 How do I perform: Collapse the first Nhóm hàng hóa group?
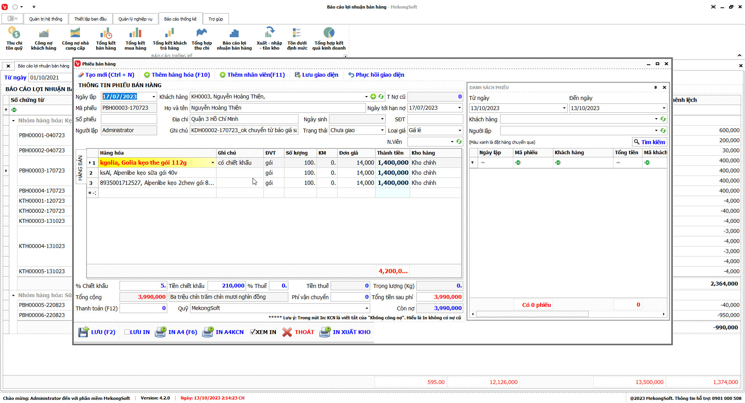point(13,121)
